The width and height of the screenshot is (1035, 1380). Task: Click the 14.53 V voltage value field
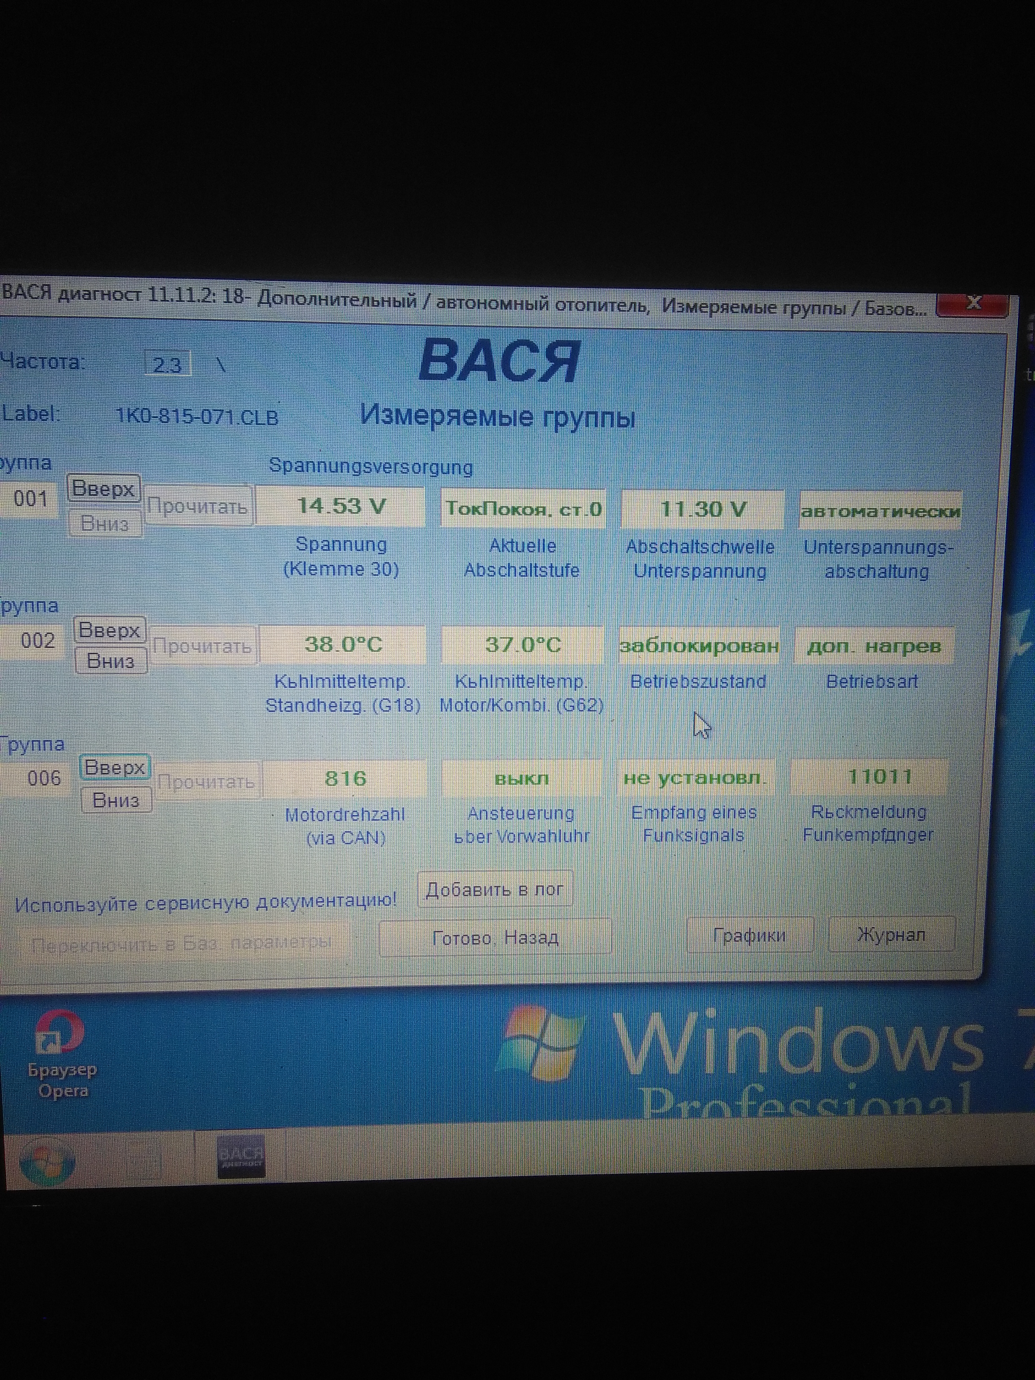341,506
